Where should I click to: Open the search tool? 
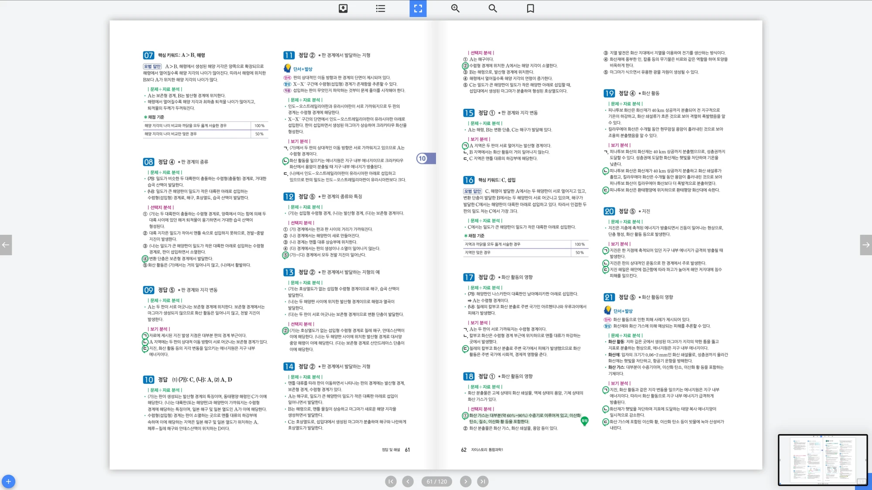click(493, 8)
